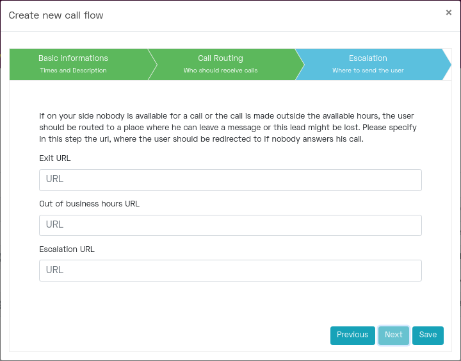461x361 pixels.
Task: Click the Exit URL label
Action: click(x=55, y=158)
